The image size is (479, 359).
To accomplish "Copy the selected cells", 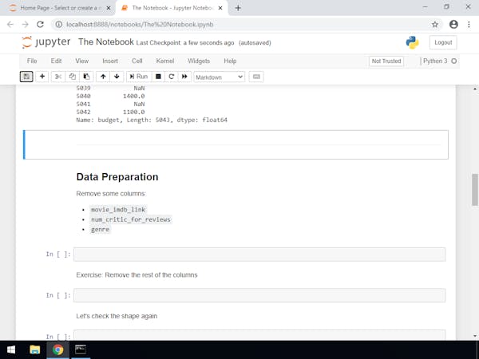I will pos(73,77).
